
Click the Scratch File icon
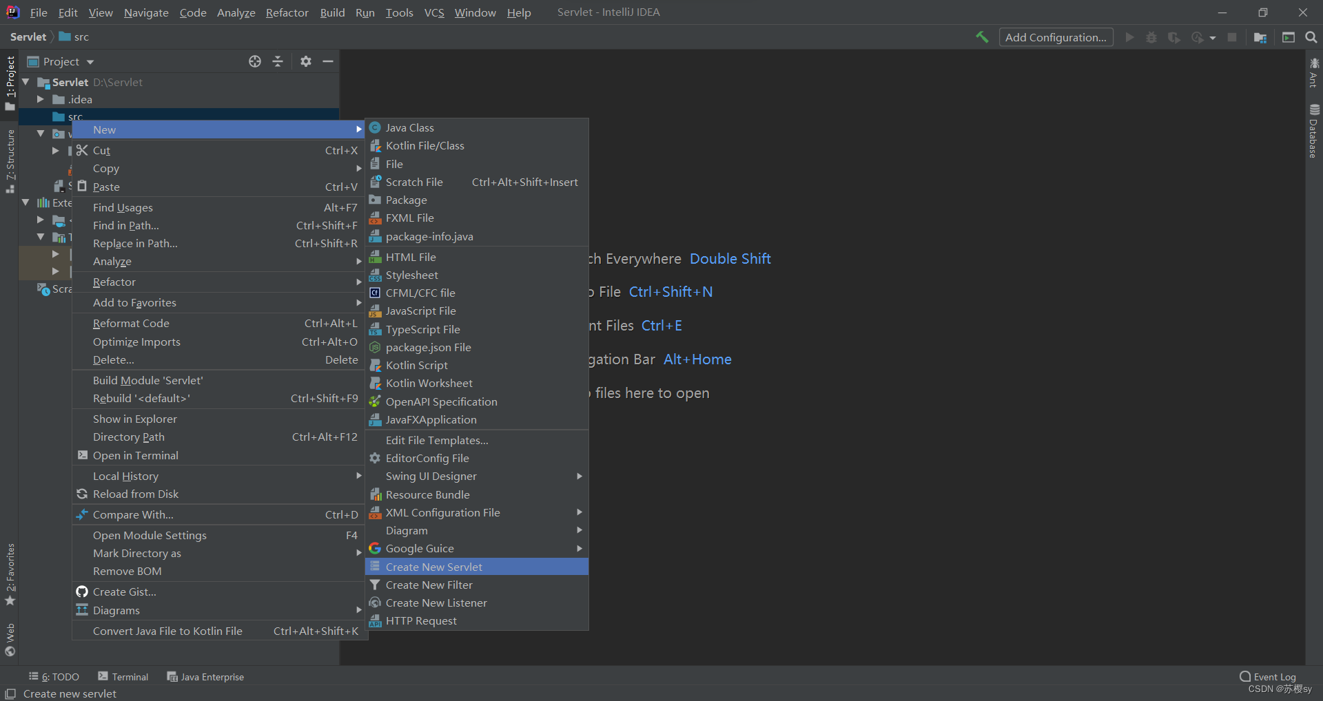click(375, 182)
